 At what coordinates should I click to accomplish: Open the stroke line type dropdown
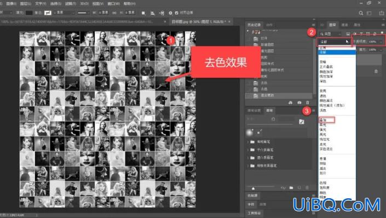[x=83, y=13]
